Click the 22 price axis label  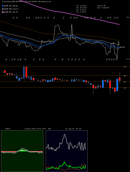coord(125,88)
